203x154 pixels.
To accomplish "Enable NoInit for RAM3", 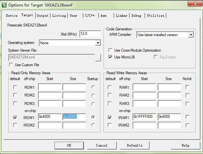I will (x=188, y=104).
